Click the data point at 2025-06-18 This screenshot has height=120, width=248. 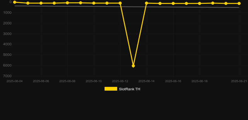click(x=200, y=3)
